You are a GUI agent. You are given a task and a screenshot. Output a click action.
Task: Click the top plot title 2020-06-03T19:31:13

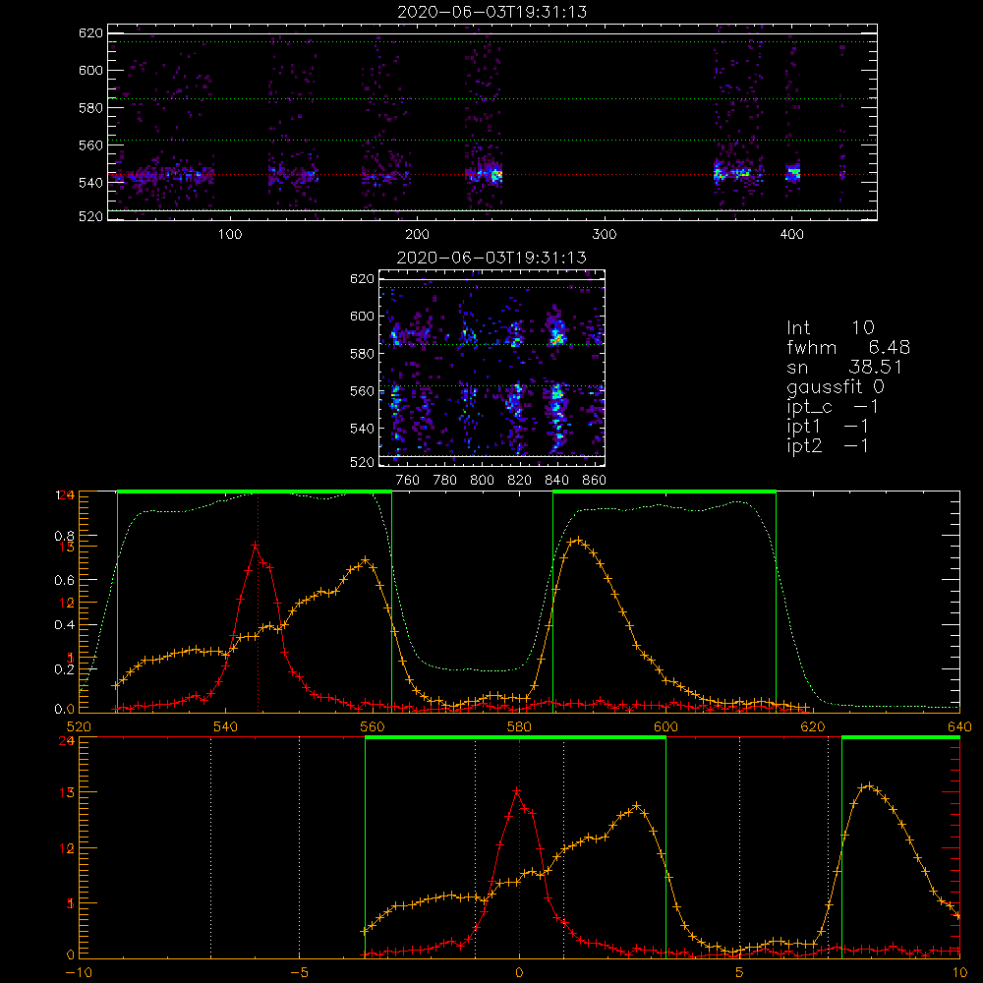click(x=492, y=12)
